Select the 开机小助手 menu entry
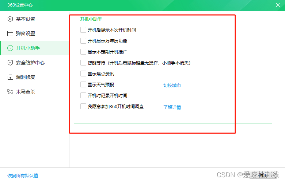This screenshot has height=182, width=285. click(x=35, y=48)
